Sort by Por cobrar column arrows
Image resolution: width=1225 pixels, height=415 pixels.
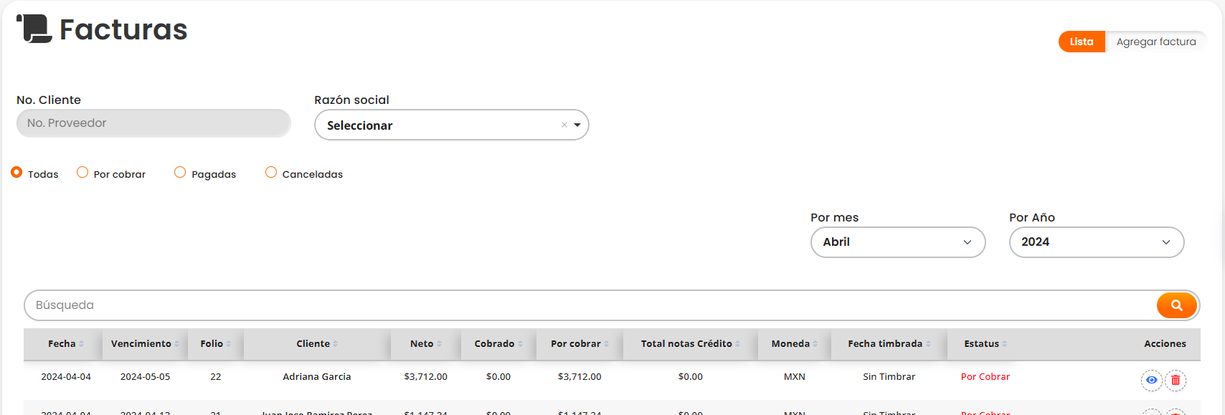coord(606,344)
